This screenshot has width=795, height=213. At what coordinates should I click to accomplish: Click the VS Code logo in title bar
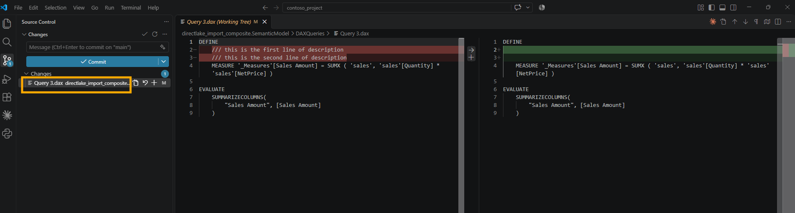click(5, 7)
